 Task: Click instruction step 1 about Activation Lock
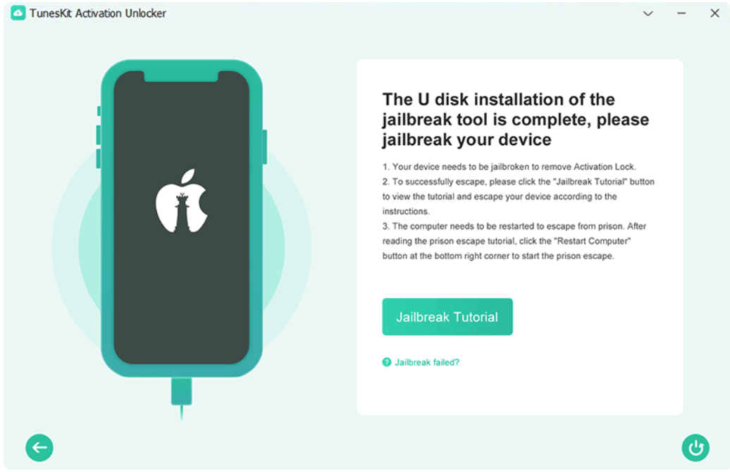click(x=509, y=167)
